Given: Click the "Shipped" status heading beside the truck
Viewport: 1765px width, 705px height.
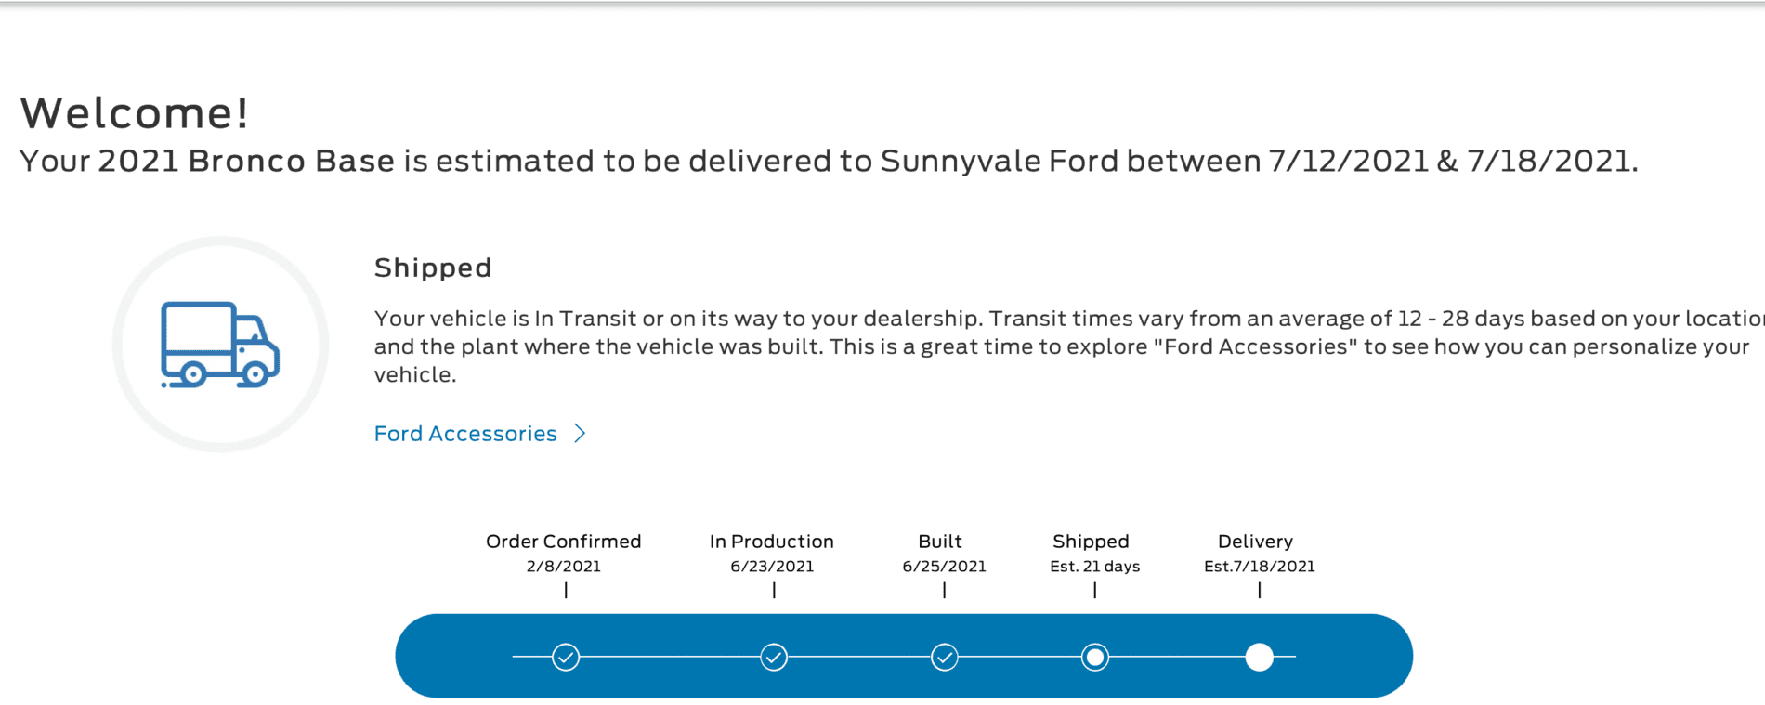Looking at the screenshot, I should pos(433,268).
